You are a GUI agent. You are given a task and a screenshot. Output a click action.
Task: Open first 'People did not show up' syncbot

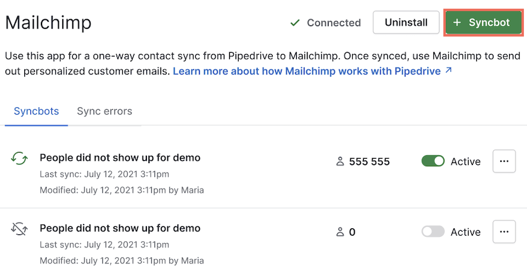120,158
